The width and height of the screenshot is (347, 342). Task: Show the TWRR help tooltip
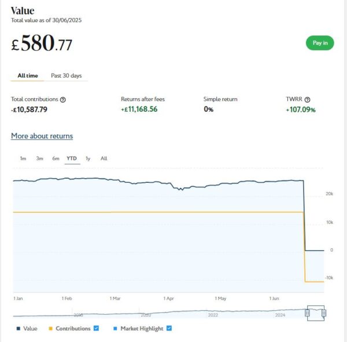(x=307, y=100)
